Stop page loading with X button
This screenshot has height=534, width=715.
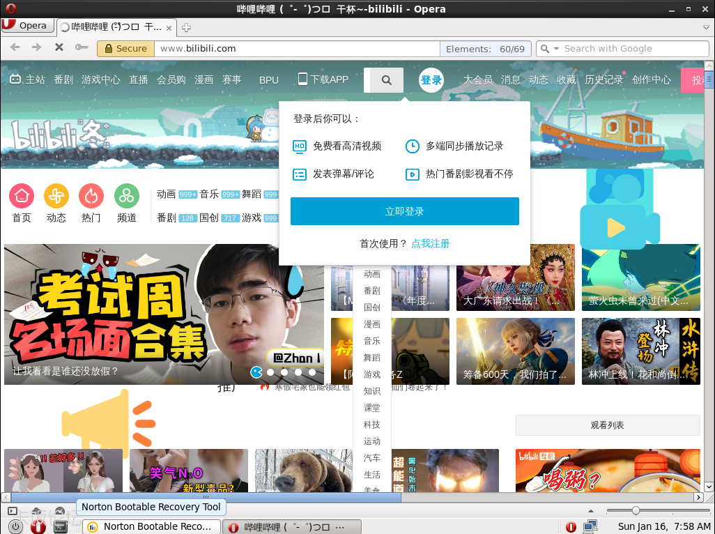tap(59, 48)
